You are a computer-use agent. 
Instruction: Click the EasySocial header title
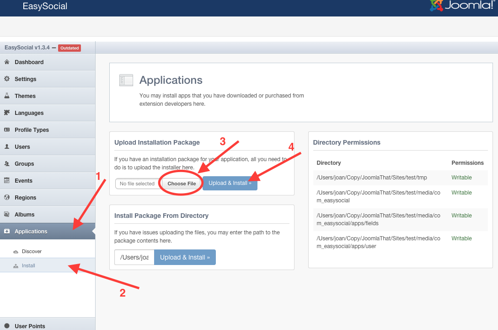tap(45, 6)
